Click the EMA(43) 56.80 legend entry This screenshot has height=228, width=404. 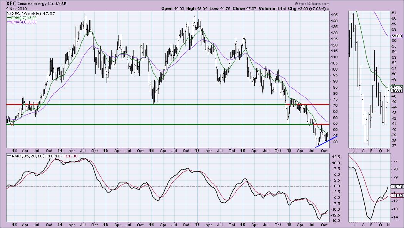tap(22, 22)
